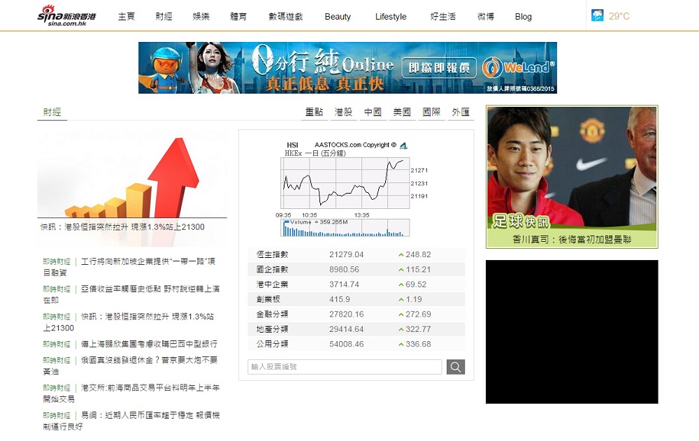Open the Sina Hong Kong logo
699x441 pixels.
pyautogui.click(x=66, y=15)
